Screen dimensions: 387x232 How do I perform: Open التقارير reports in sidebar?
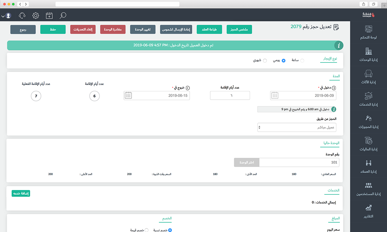coord(368,211)
